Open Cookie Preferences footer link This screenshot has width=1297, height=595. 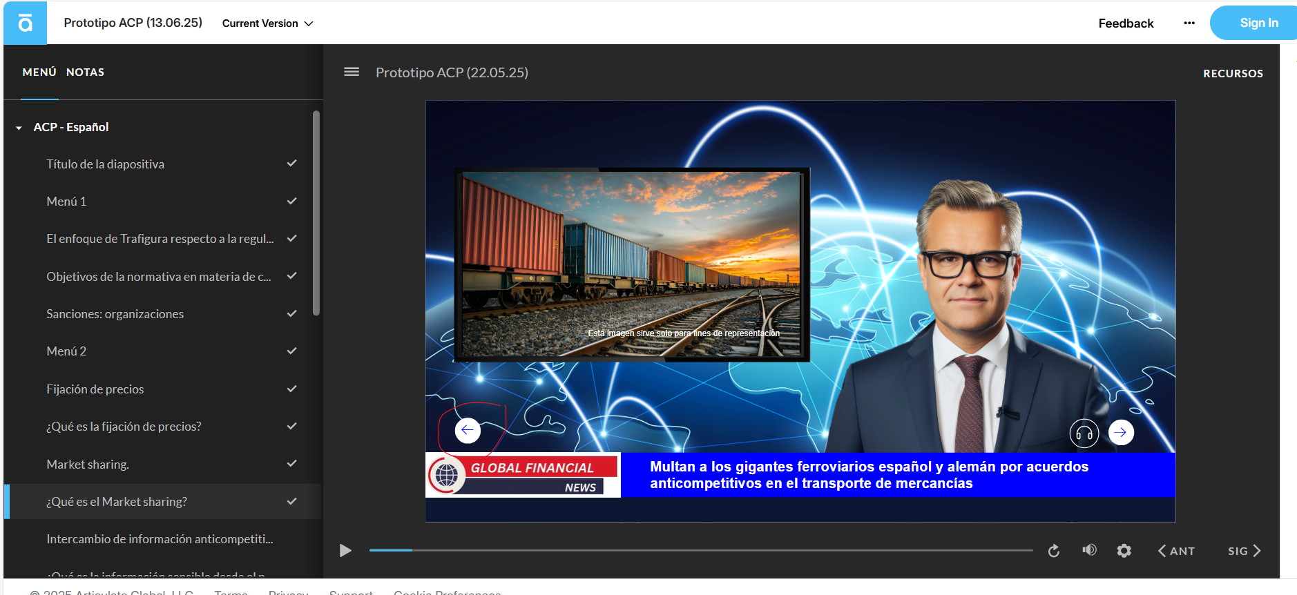(447, 592)
